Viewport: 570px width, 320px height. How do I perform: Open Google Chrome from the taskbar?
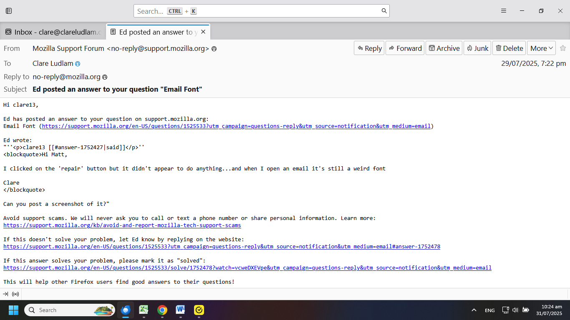click(162, 310)
